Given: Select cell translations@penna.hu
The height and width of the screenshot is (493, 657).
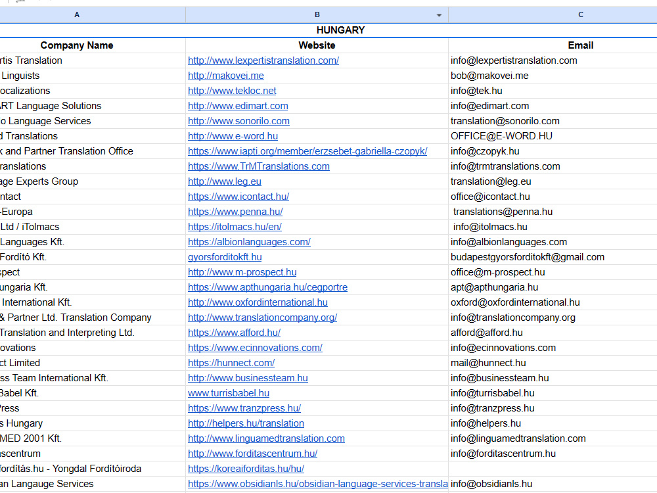Looking at the screenshot, I should pyautogui.click(x=553, y=212).
